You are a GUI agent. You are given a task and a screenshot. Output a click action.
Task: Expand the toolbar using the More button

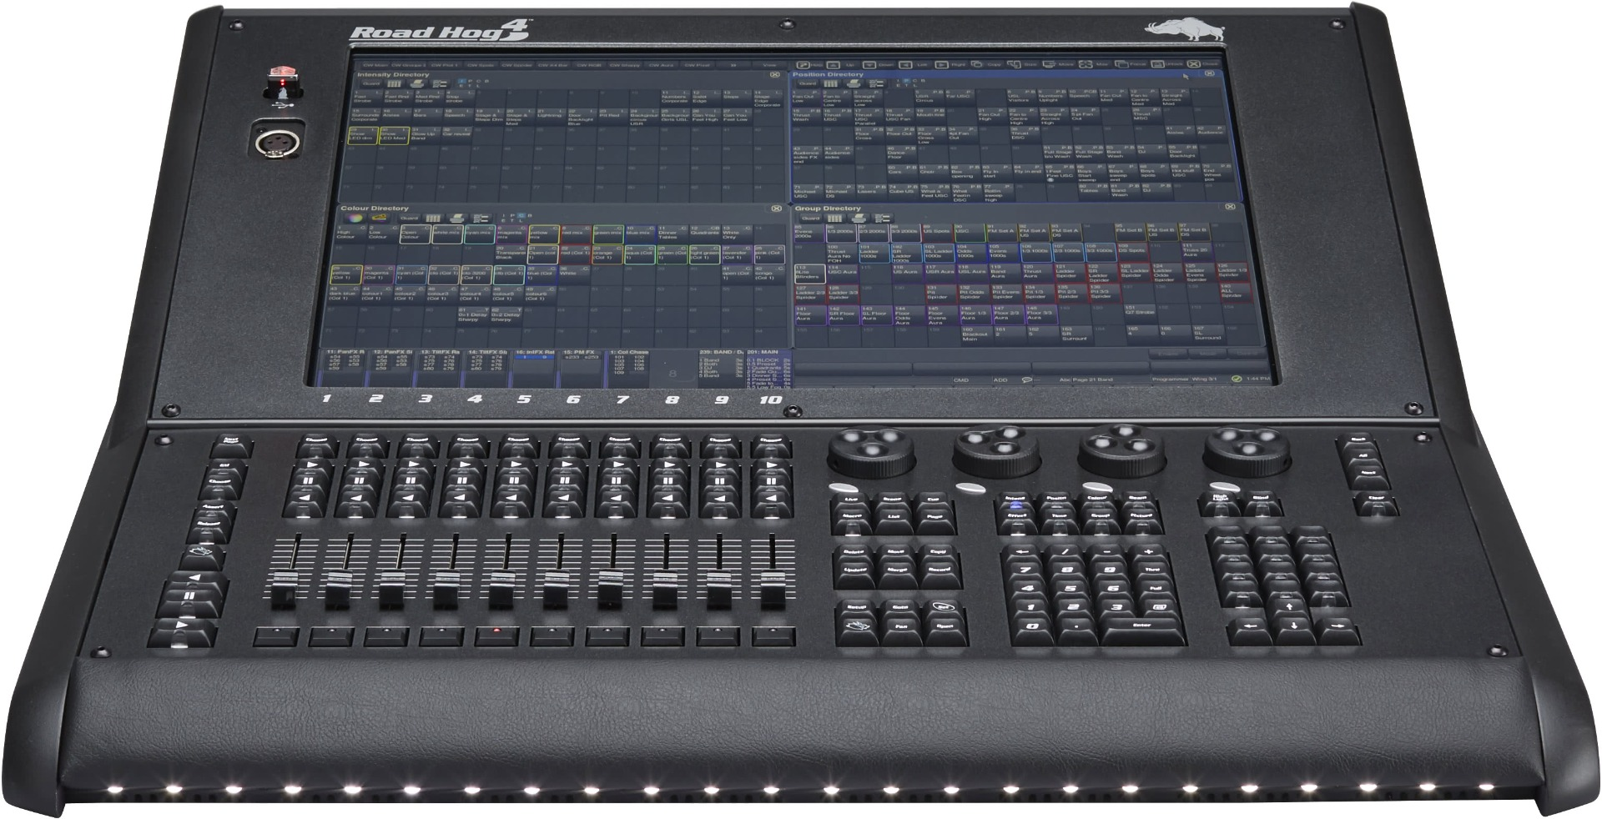coord(1049,64)
